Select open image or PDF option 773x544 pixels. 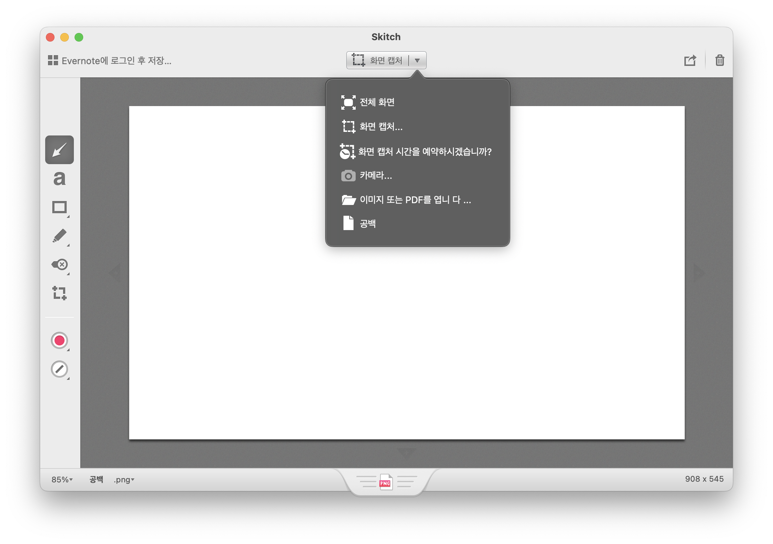pyautogui.click(x=415, y=200)
